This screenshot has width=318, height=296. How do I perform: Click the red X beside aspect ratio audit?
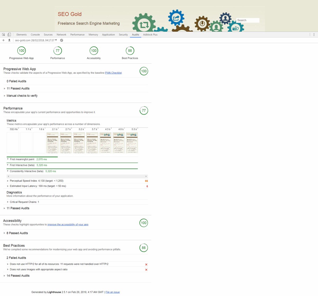tap(146, 270)
